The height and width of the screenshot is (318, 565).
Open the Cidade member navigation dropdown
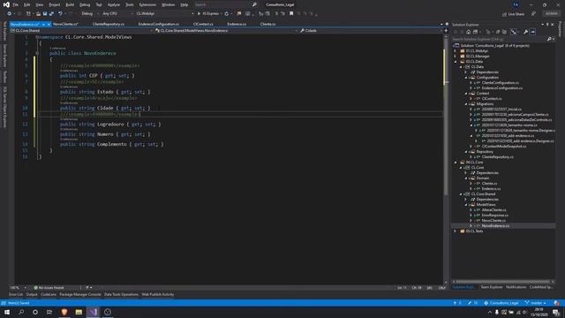click(x=370, y=31)
